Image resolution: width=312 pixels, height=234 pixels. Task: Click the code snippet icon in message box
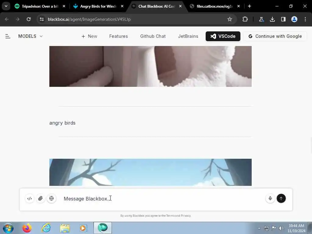click(x=30, y=199)
